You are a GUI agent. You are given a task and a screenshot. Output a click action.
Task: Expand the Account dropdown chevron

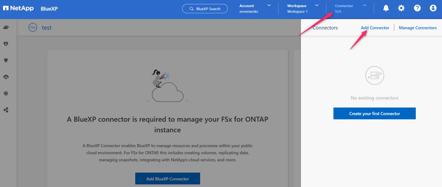[269, 6]
